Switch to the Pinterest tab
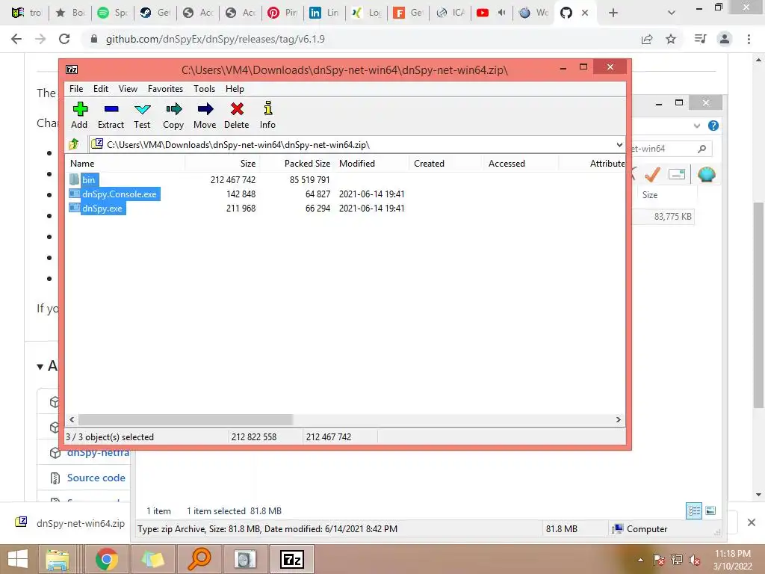 (x=283, y=13)
